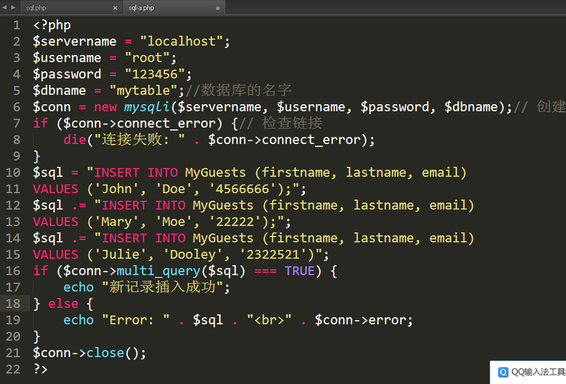Click 'Mary' in the VALUES line
566x384 pixels.
117,222
